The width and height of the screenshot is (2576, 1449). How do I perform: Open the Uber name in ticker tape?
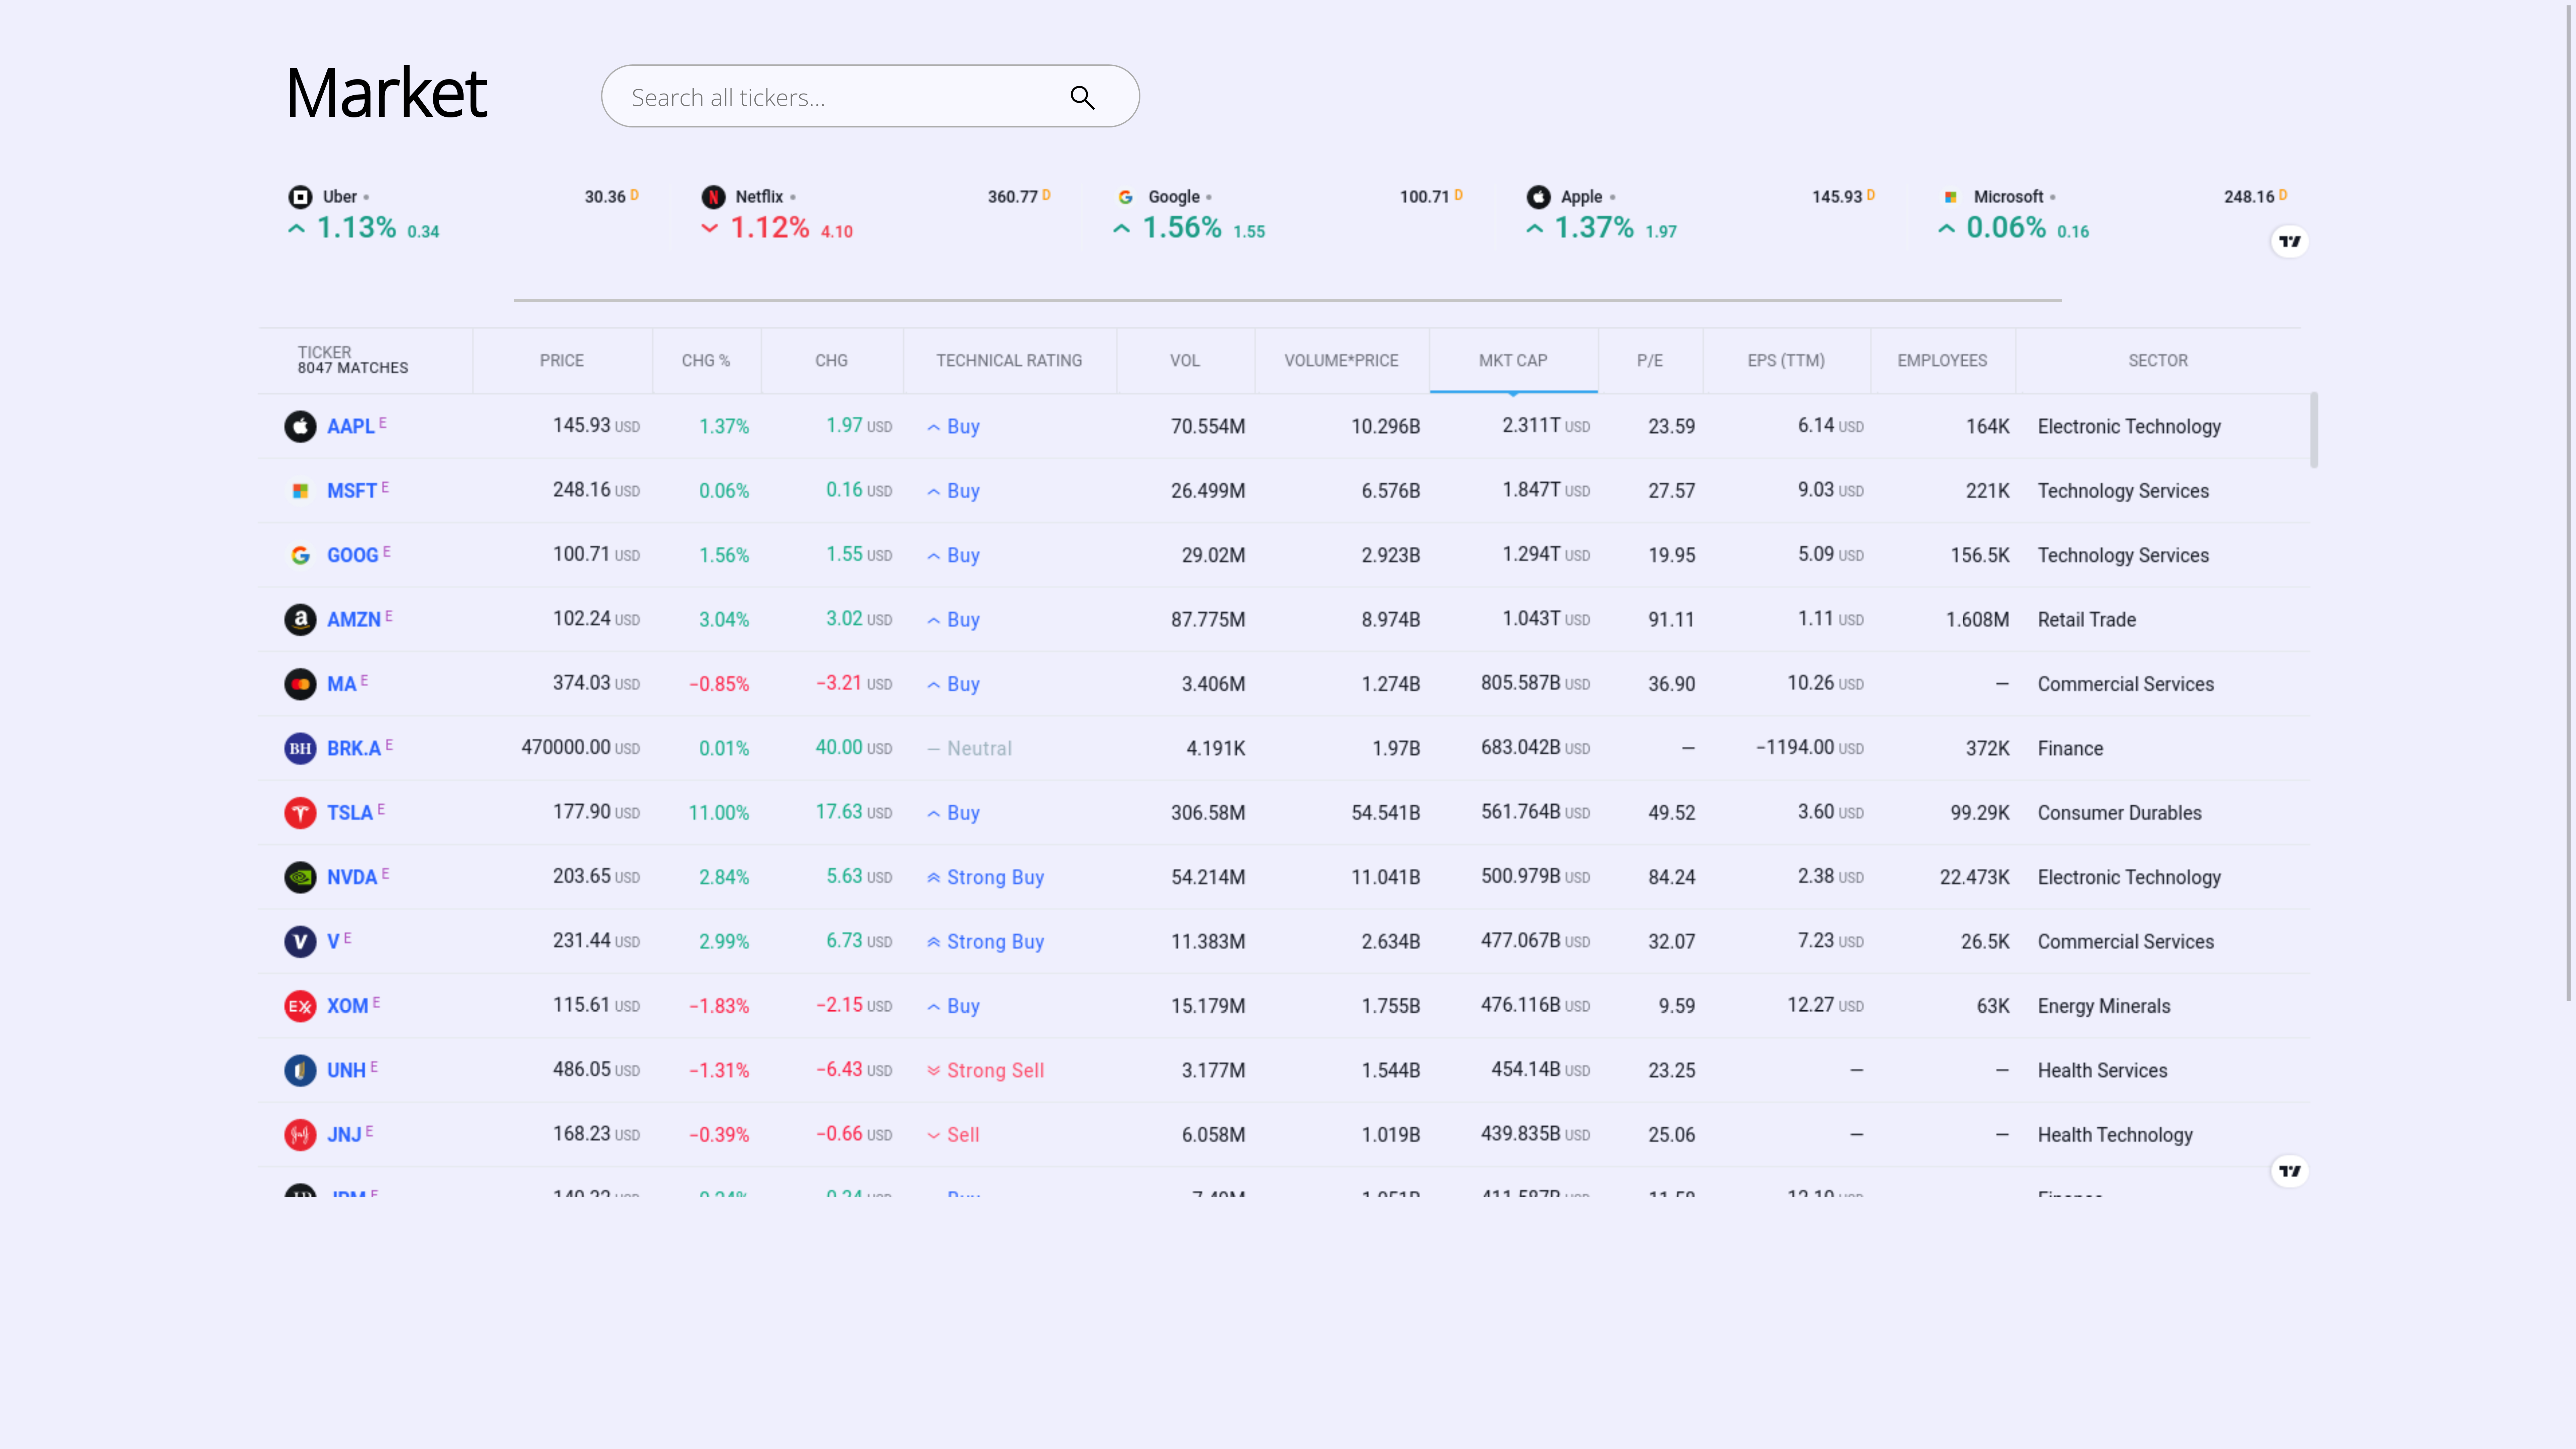pyautogui.click(x=340, y=197)
